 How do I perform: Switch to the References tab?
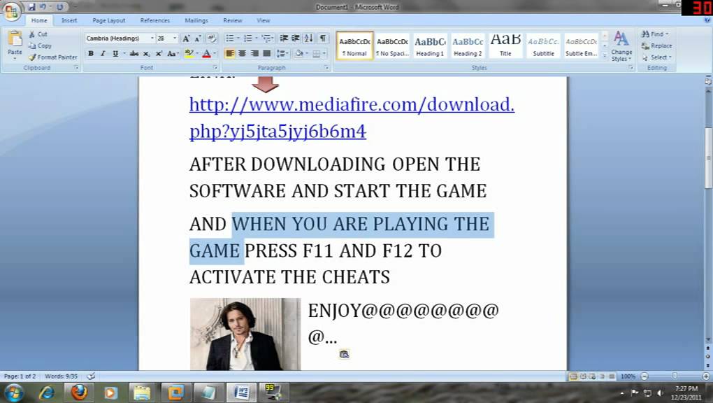[x=154, y=20]
